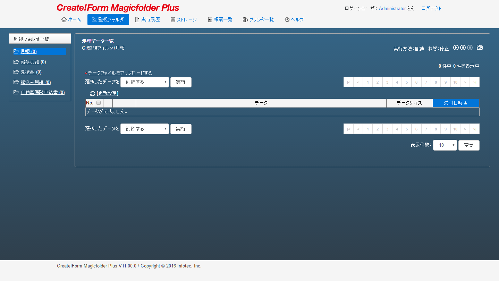Go to first page in lower pager

[x=348, y=129]
